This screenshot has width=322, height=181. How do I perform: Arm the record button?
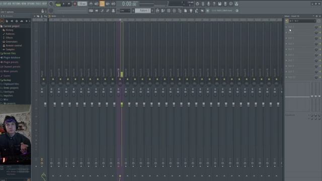75,4
